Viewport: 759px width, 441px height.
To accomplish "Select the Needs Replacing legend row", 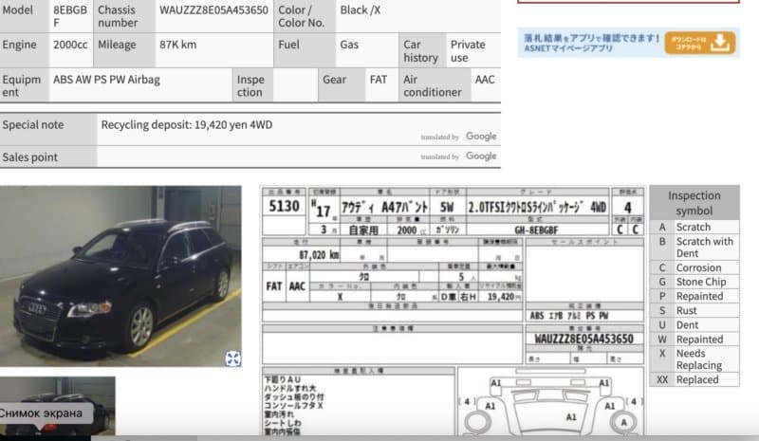I will (694, 359).
